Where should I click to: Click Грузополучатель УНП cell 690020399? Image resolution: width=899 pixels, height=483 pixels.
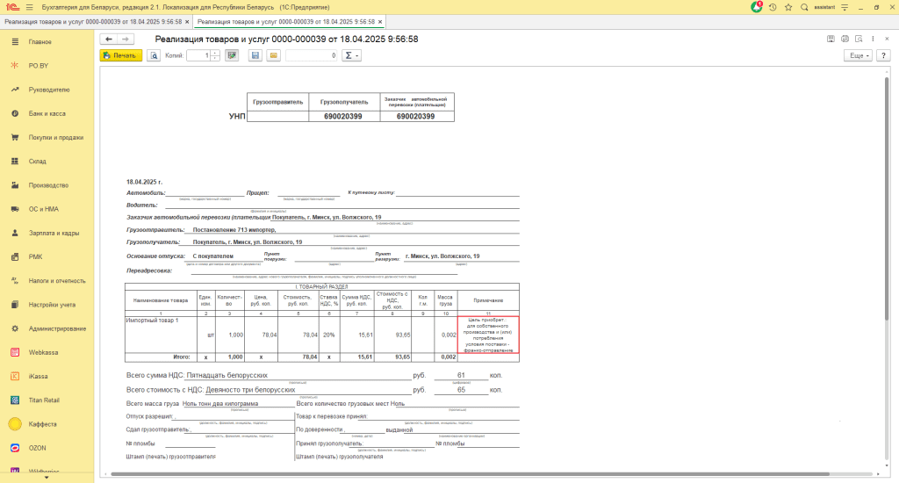[344, 117]
